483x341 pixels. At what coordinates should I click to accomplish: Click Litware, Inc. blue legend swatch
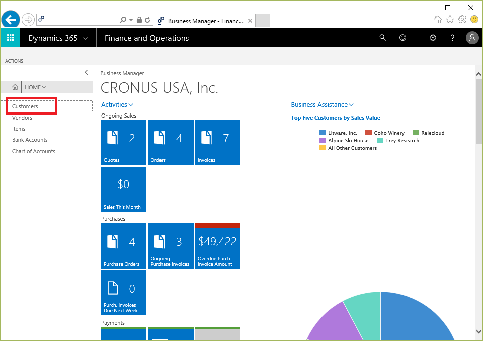tap(323, 133)
